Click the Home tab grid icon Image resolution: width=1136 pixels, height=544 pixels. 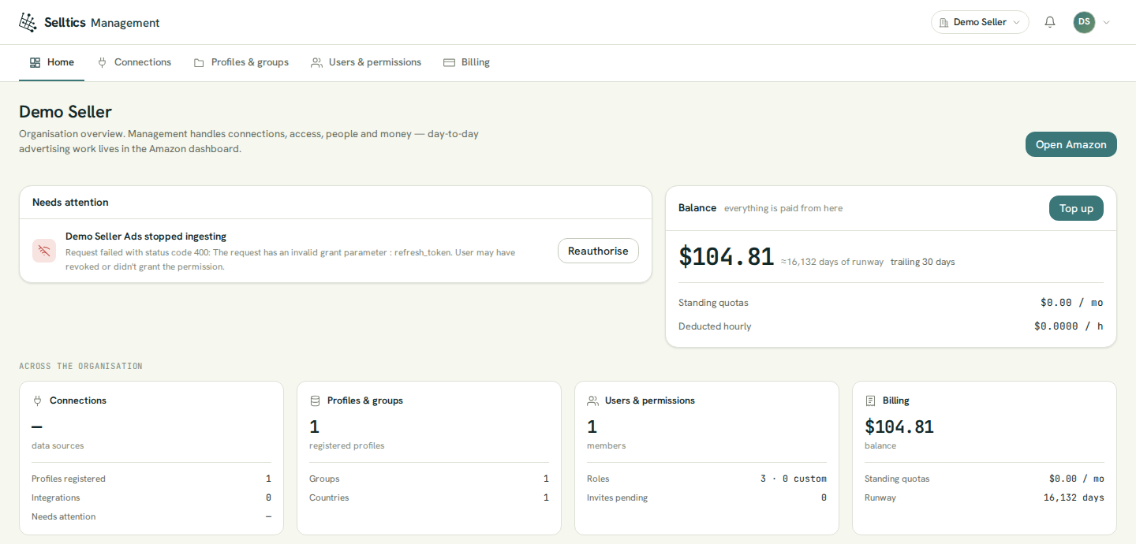pyautogui.click(x=35, y=62)
